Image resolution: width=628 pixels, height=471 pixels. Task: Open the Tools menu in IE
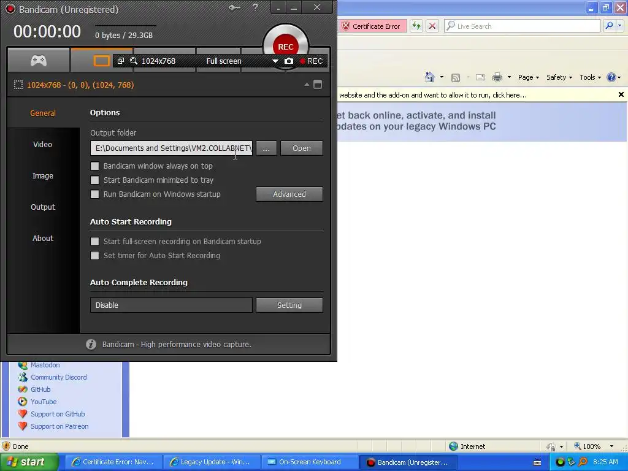[x=591, y=77]
